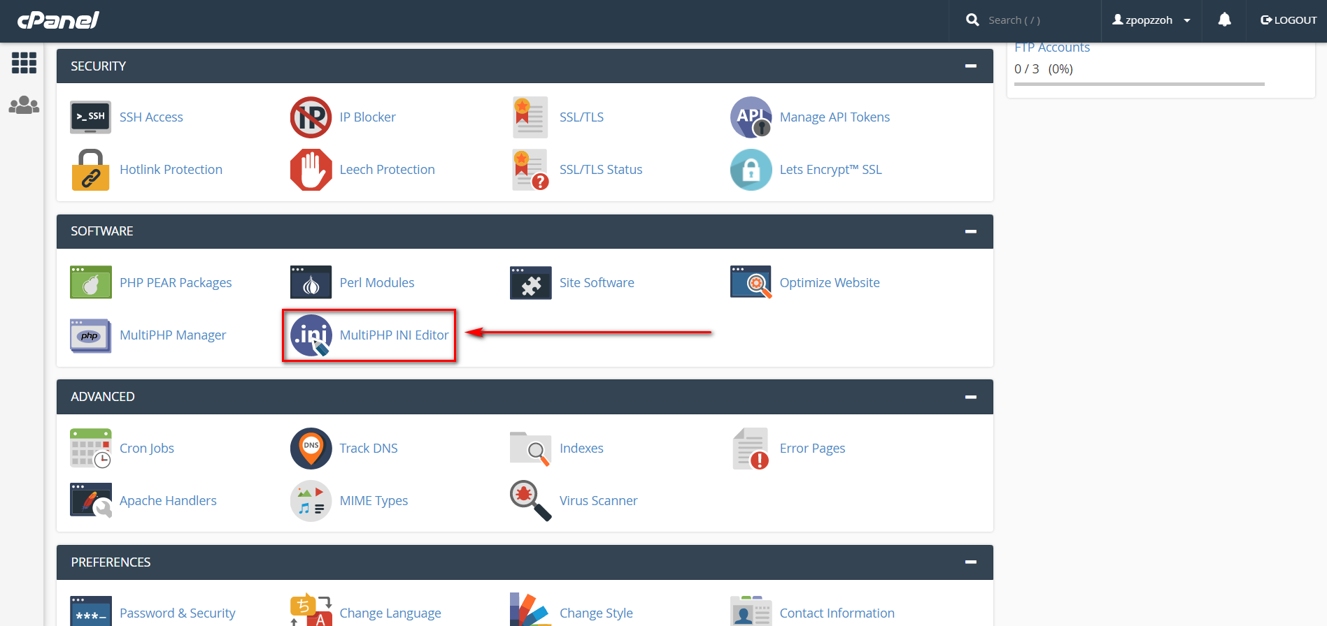This screenshot has height=626, width=1327.
Task: Open the Lets Encrypt SSL icon
Action: [751, 169]
